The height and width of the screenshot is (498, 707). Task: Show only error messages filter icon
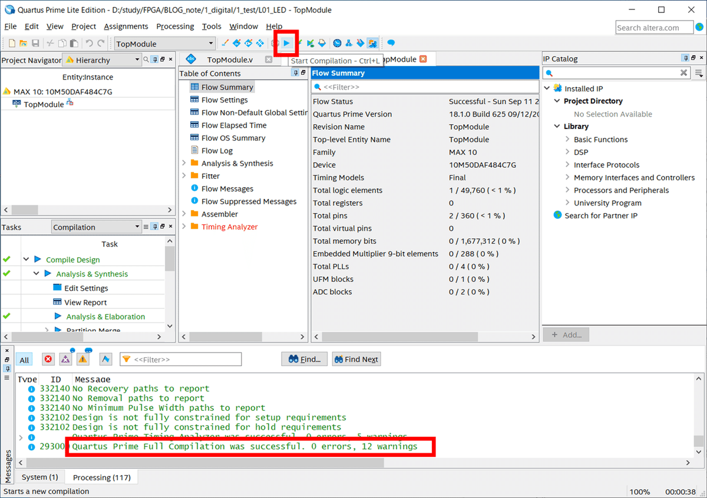[48, 359]
